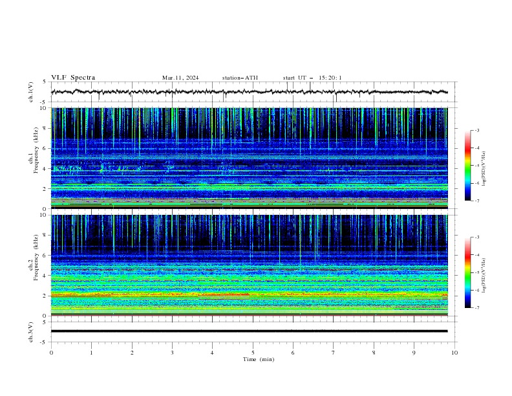Click the log(PSD) label beside ch.1 color bar

click(484, 169)
